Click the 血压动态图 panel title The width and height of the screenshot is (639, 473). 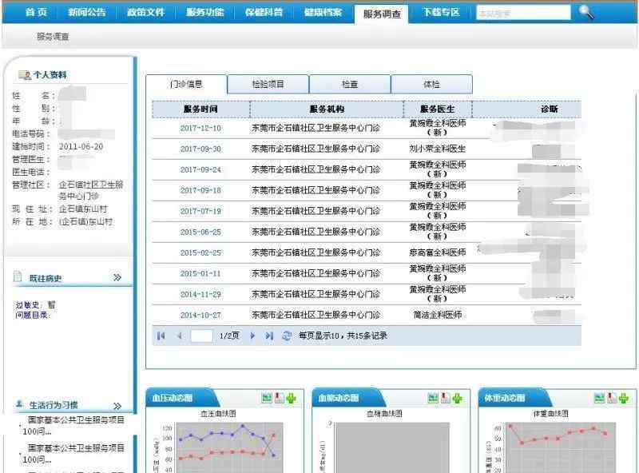(x=173, y=398)
